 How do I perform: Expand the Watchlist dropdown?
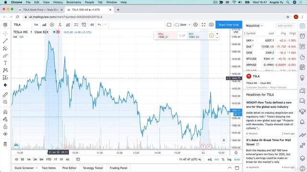pyautogui.click(x=254, y=26)
